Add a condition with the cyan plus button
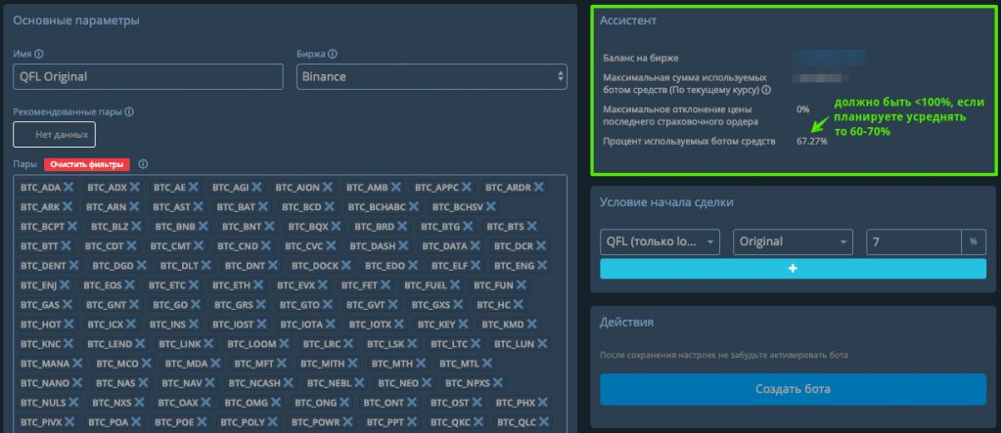Screen dimensions: 1002x433 [x=793, y=269]
